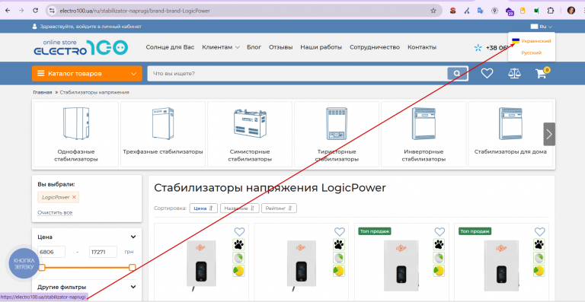Click the user account icon in top bar
585x302 pixels.
35,27
